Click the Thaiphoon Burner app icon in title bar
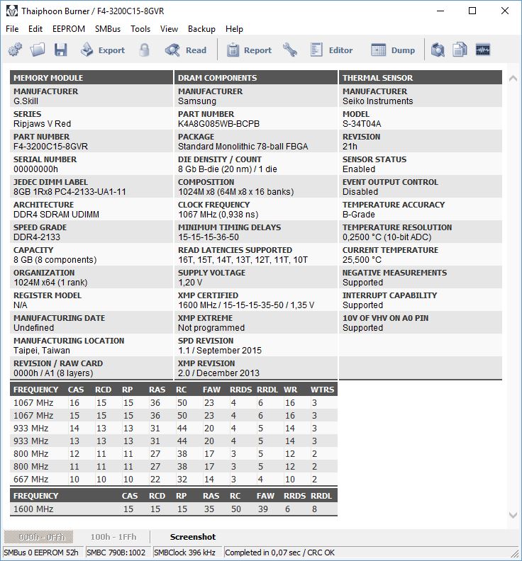The width and height of the screenshot is (522, 561). point(11,11)
